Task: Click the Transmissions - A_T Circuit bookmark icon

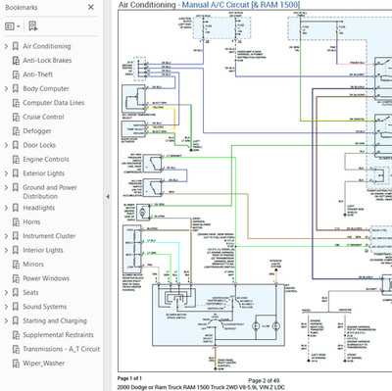Action: pos(16,349)
